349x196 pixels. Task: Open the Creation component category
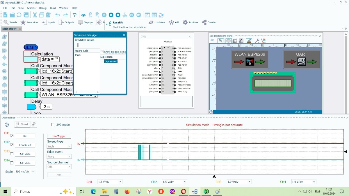[x=209, y=22]
